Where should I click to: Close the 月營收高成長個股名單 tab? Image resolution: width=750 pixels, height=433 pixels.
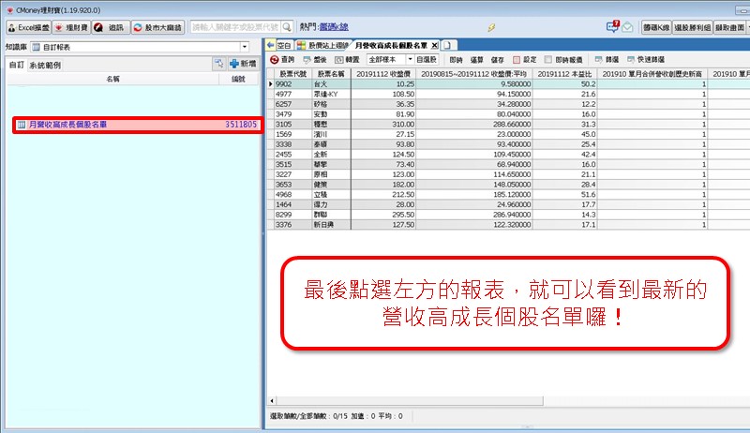(434, 44)
